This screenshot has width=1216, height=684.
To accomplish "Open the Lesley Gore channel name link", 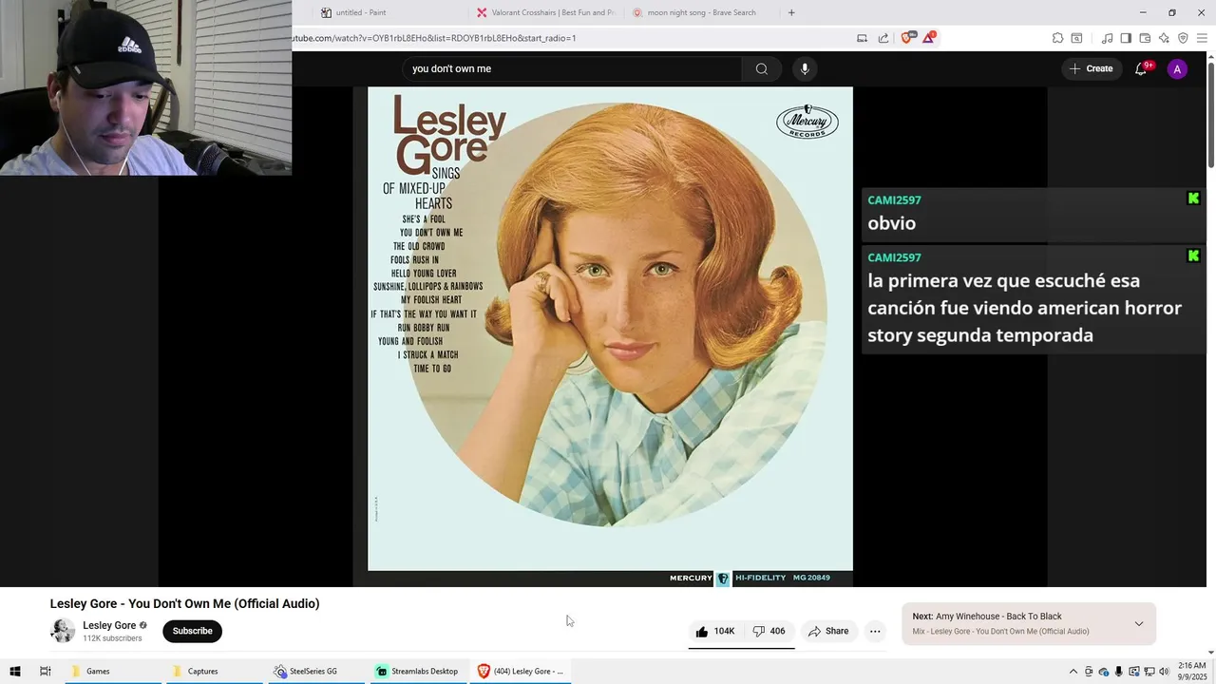I will click(109, 625).
